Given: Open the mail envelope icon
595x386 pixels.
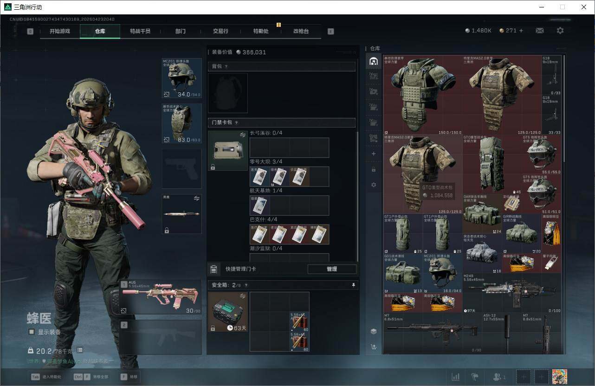Looking at the screenshot, I should (540, 31).
